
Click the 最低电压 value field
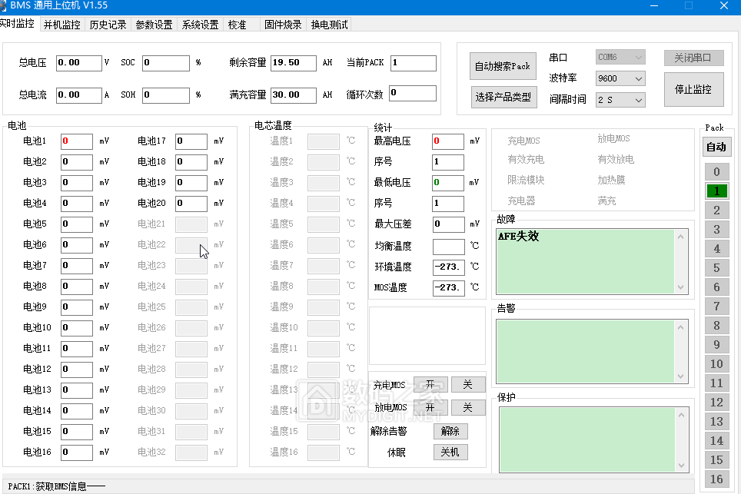coord(448,183)
